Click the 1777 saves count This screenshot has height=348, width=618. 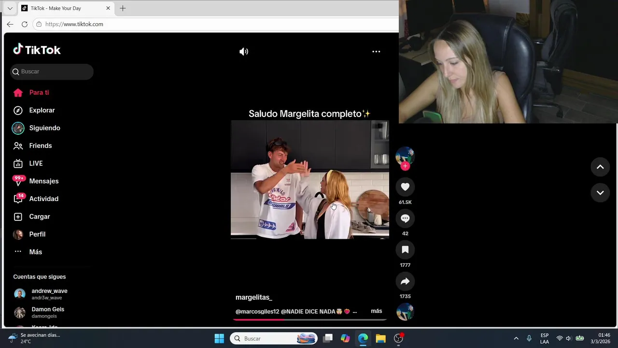405,265
